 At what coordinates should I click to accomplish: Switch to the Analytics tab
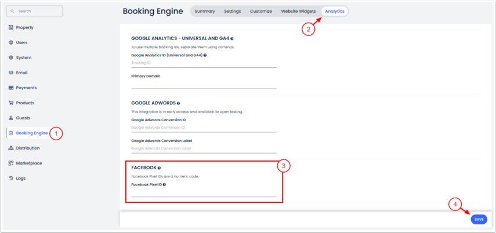334,11
